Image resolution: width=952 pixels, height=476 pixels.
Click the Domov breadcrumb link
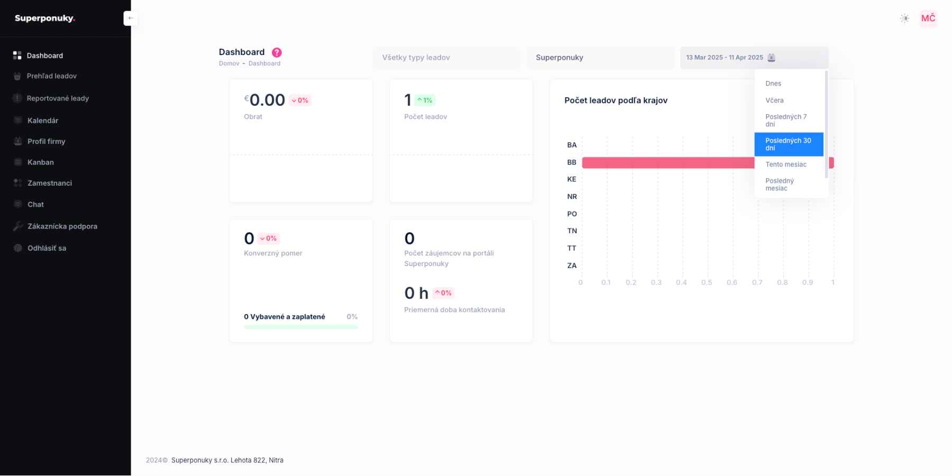point(229,63)
